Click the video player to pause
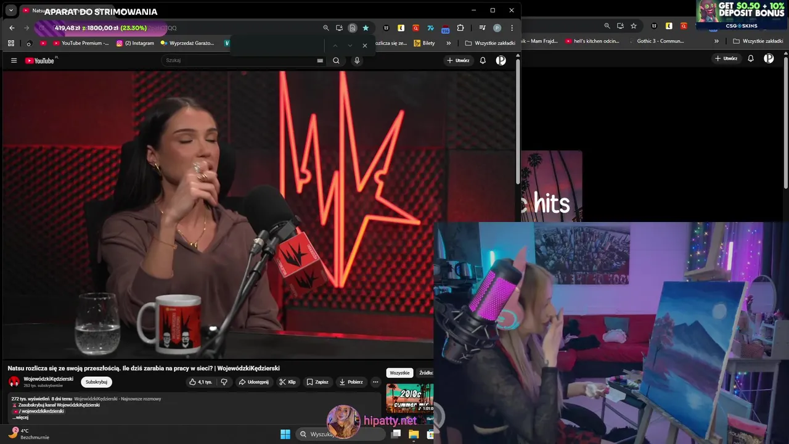 (259, 215)
